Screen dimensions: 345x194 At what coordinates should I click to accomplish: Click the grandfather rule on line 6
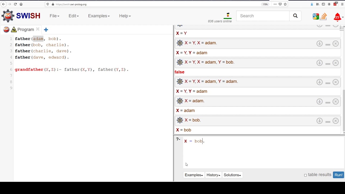(72, 70)
